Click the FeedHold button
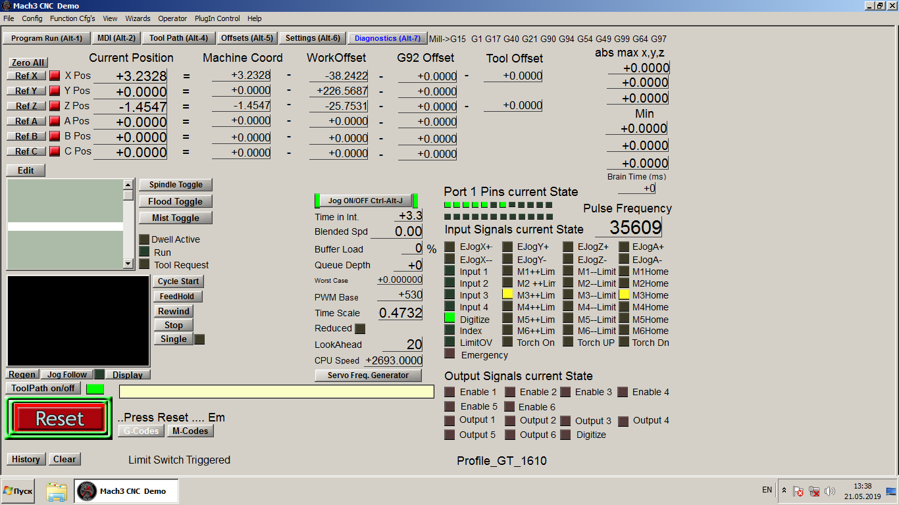The image size is (899, 505). tap(177, 297)
